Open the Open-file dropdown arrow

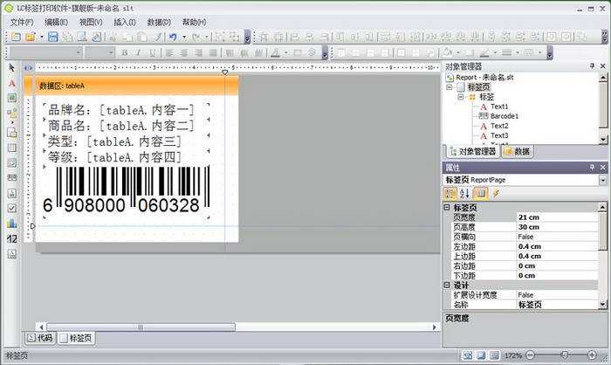click(x=41, y=37)
